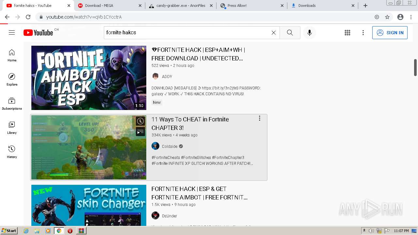The height and width of the screenshot is (235, 418).
Task: Switch to the Downloads tab
Action: point(323,6)
